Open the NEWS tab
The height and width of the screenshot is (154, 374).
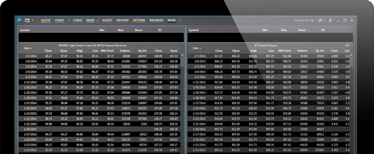pyautogui.click(x=91, y=21)
